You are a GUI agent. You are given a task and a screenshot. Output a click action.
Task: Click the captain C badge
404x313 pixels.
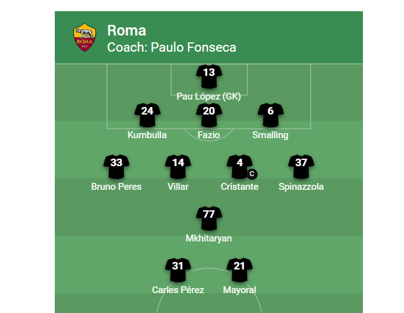click(x=252, y=174)
